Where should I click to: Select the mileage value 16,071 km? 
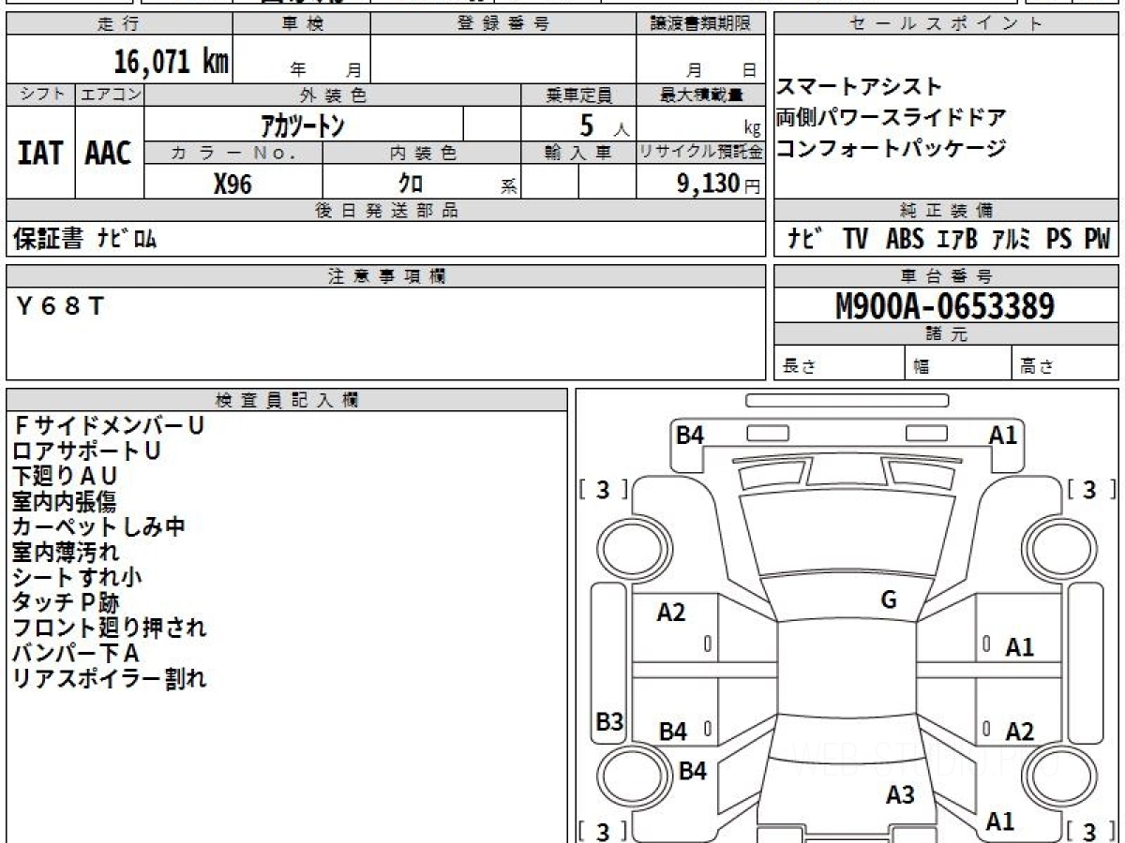(x=172, y=62)
